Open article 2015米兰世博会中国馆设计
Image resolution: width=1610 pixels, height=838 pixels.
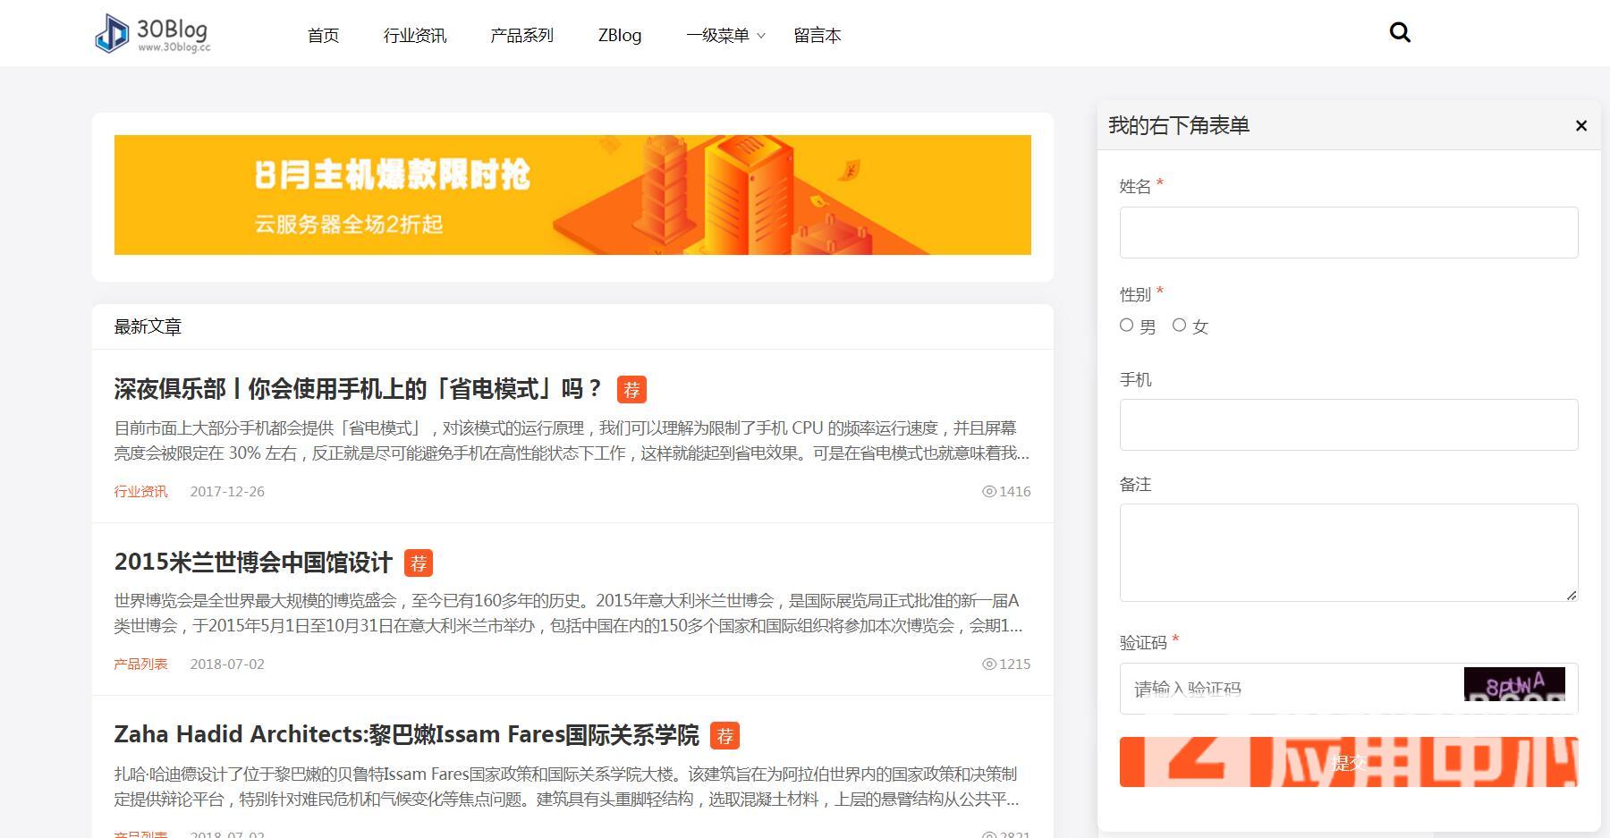(x=253, y=563)
